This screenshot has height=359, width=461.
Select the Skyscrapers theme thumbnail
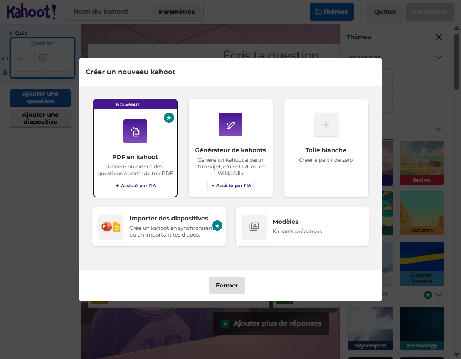pos(370,328)
